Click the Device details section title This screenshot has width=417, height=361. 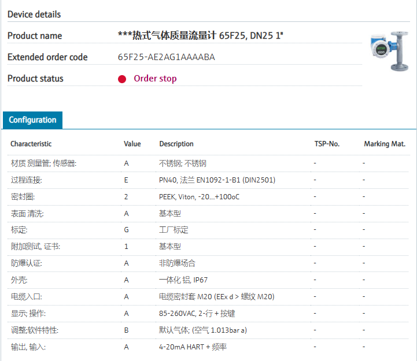34,14
